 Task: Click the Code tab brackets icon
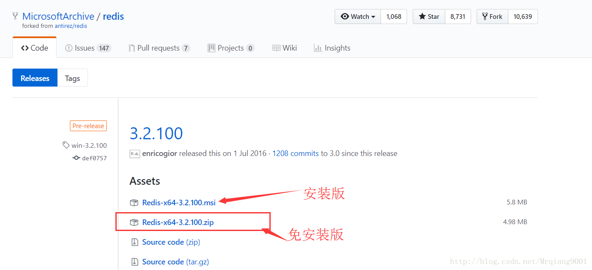pyautogui.click(x=25, y=48)
